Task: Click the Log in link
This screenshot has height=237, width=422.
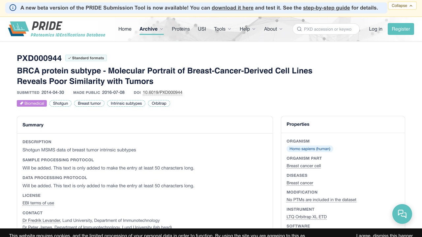Action: pyautogui.click(x=376, y=29)
